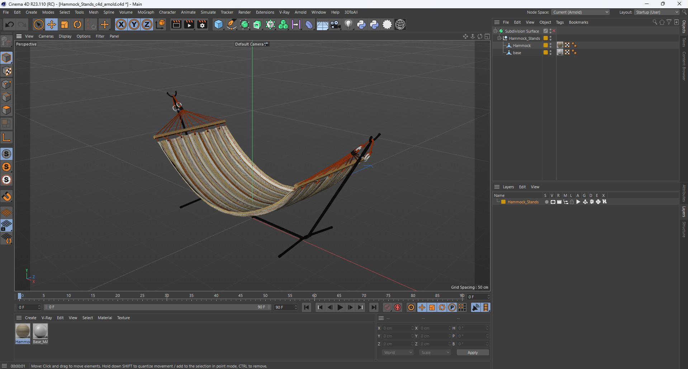Image resolution: width=688 pixels, height=369 pixels.
Task: Add a Cube primitive object
Action: 218,24
